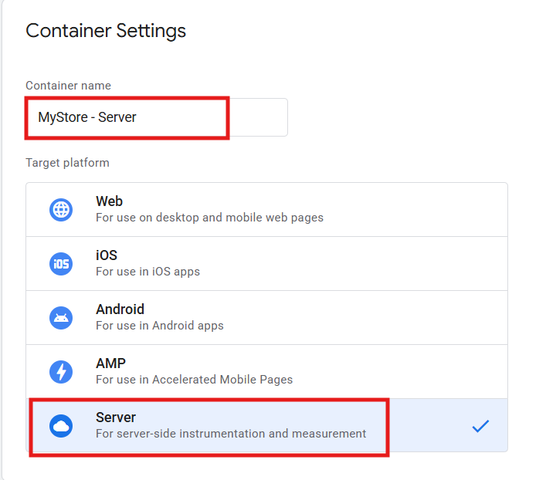Image resolution: width=546 pixels, height=480 pixels.
Task: Click the Container Settings heading
Action: pyautogui.click(x=106, y=31)
